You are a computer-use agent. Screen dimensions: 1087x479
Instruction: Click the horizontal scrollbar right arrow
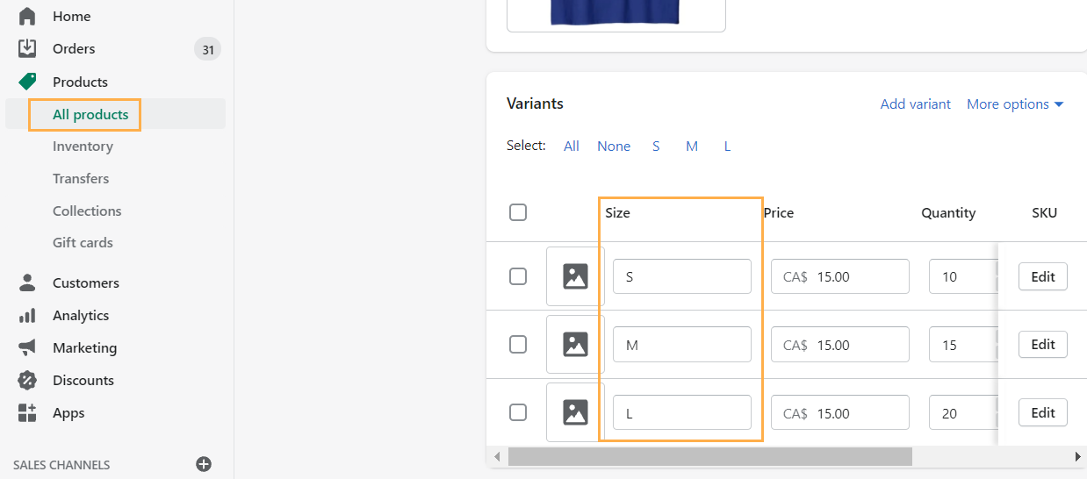click(1077, 456)
